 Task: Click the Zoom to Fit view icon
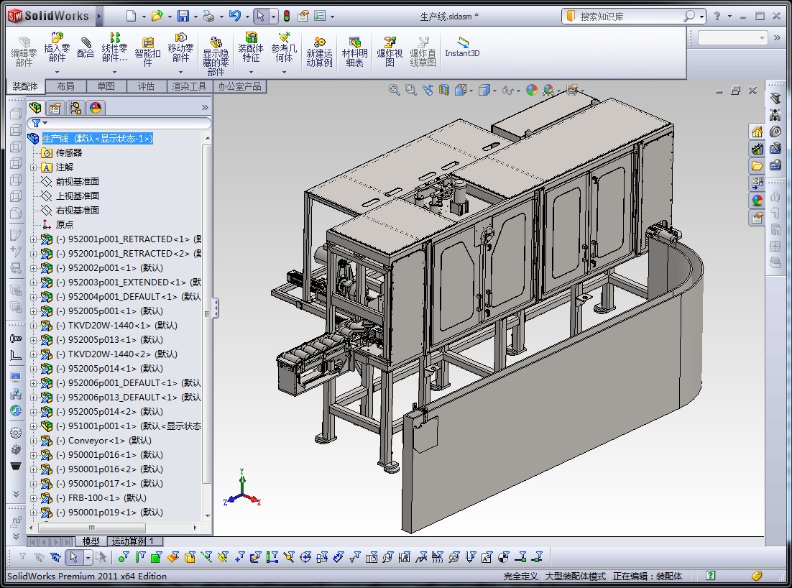pyautogui.click(x=394, y=90)
